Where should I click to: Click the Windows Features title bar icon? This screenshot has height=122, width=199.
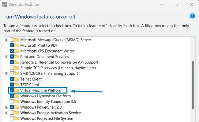click(x=4, y=5)
